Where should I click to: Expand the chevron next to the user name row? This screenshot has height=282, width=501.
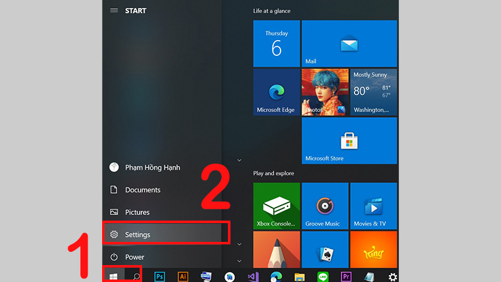[x=239, y=160]
